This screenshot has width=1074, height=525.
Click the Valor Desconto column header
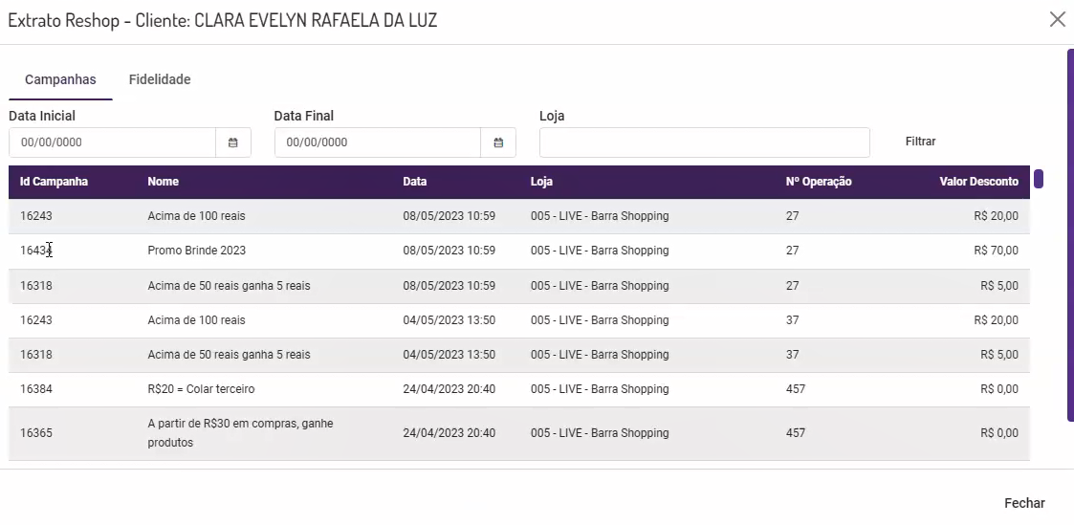(x=978, y=182)
